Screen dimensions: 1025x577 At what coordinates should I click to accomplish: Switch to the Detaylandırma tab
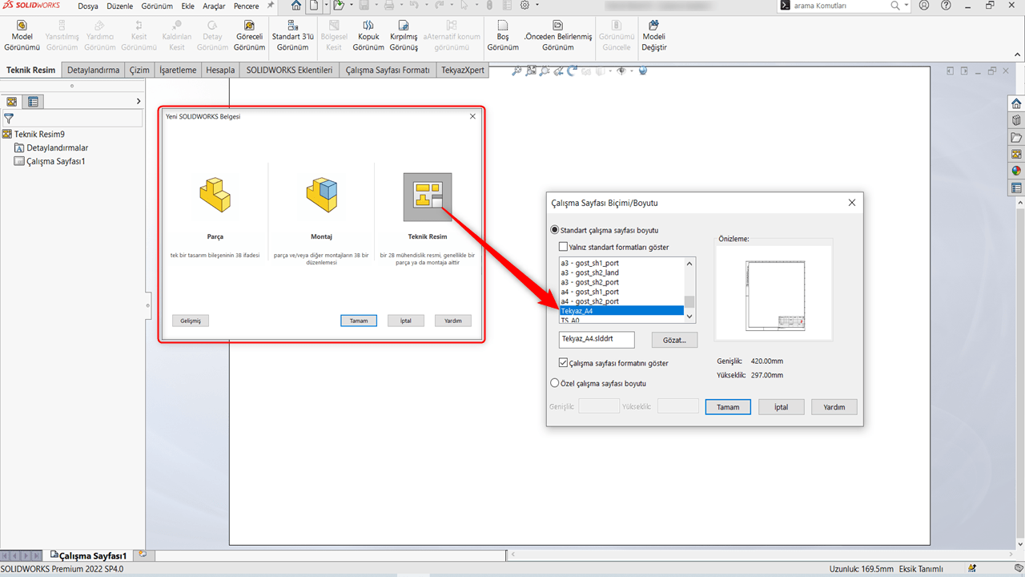pyautogui.click(x=93, y=70)
